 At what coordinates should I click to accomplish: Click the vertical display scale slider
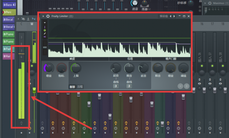coord(45,48)
